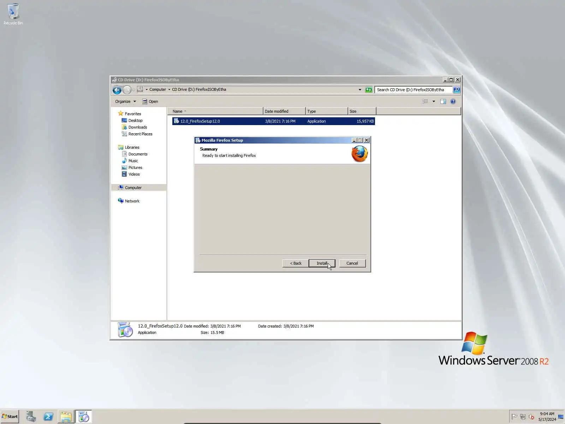The image size is (565, 424).
Task: Click the CD Drive (D:) breadcrumb segment
Action: pos(199,89)
